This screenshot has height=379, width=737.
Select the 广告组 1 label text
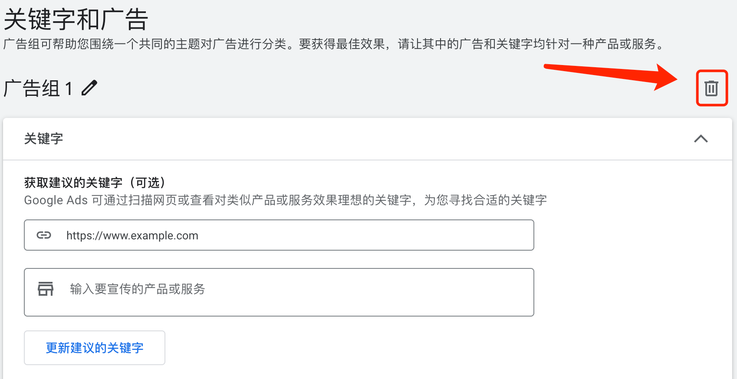pos(37,88)
